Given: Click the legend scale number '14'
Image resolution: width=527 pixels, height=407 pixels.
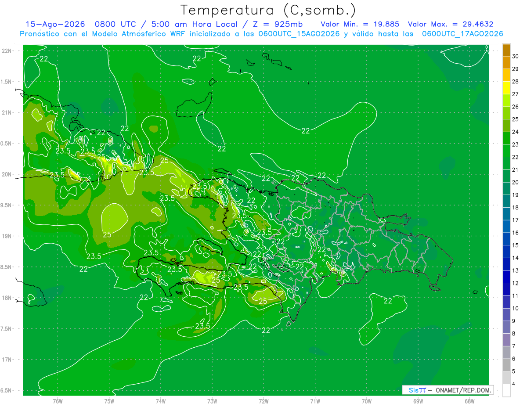Looking at the screenshot, I should 516,258.
